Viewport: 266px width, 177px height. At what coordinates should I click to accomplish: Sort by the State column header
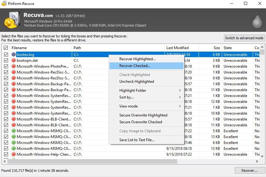click(237, 48)
